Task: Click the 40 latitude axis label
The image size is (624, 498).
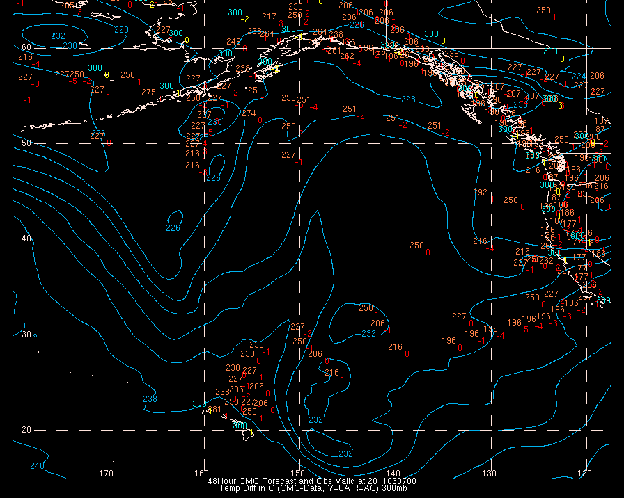Action: [x=26, y=239]
